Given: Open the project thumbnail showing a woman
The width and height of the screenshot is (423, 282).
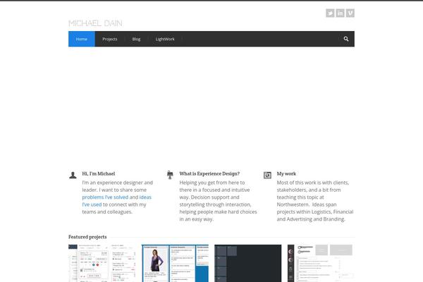Looking at the screenshot, I should [175, 264].
